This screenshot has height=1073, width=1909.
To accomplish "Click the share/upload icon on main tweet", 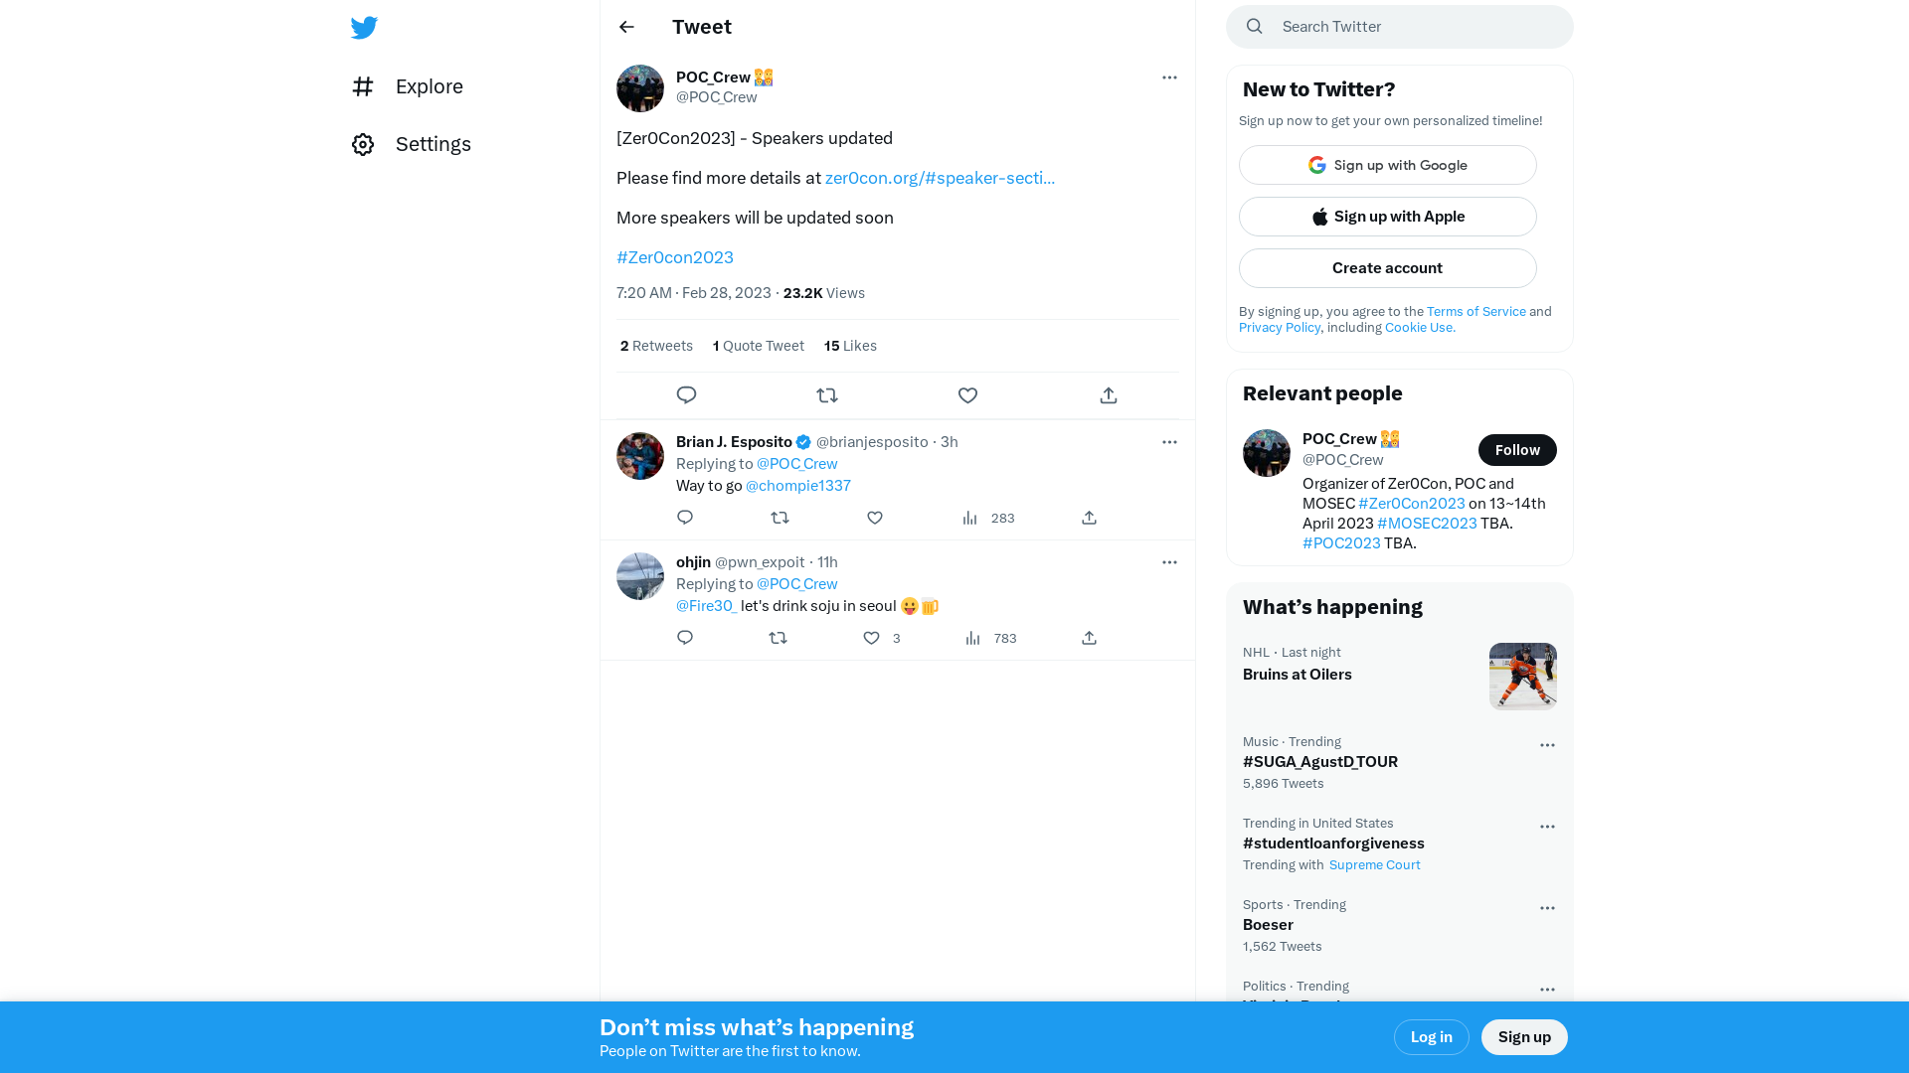I will tap(1108, 394).
